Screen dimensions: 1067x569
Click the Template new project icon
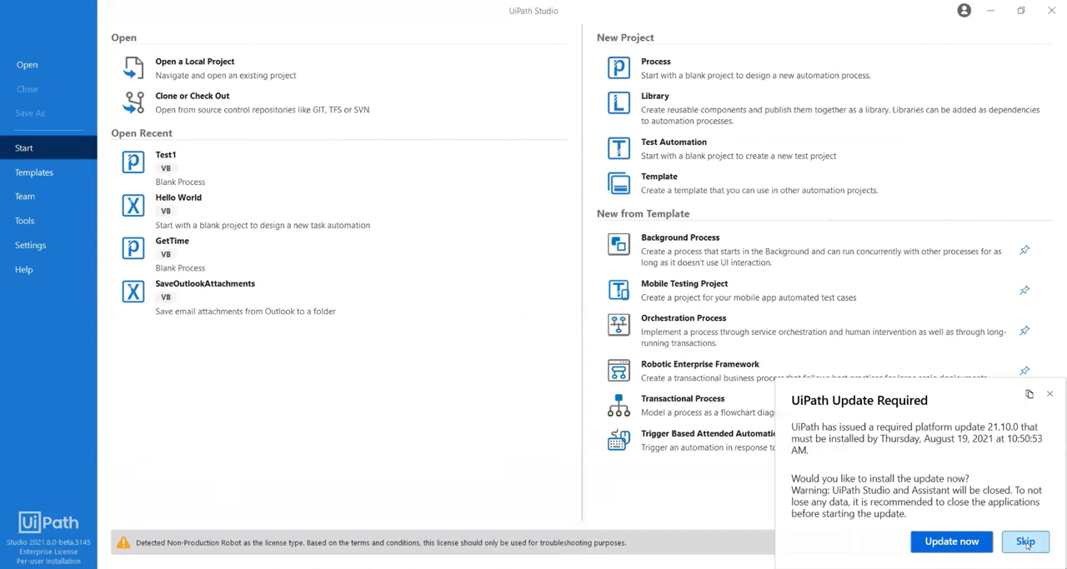[x=619, y=182]
